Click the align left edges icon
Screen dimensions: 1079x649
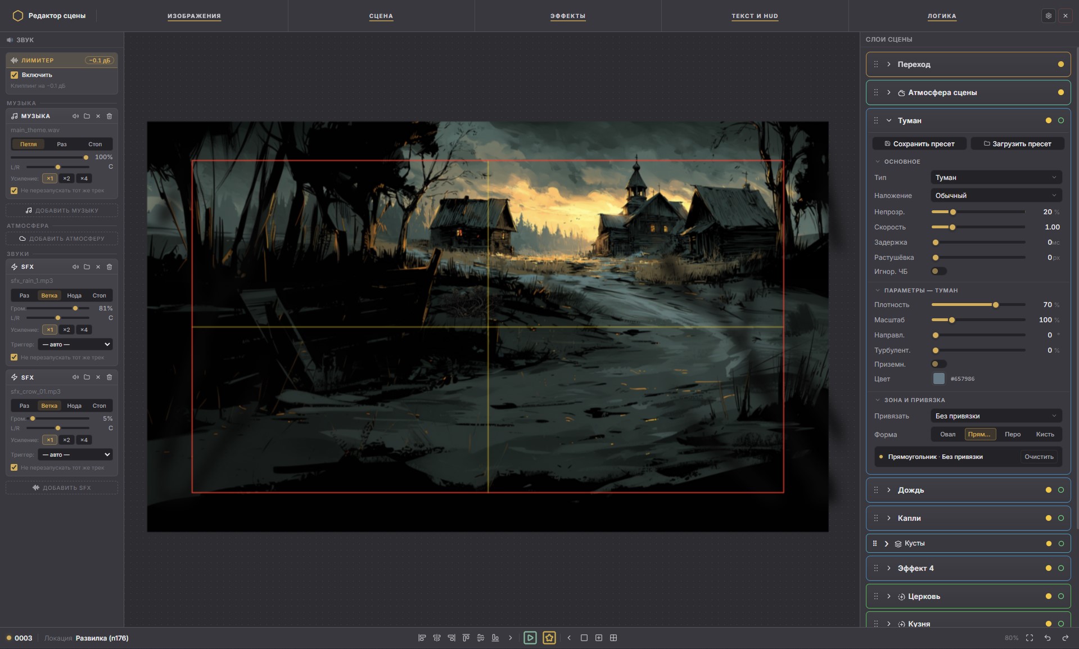pos(422,638)
